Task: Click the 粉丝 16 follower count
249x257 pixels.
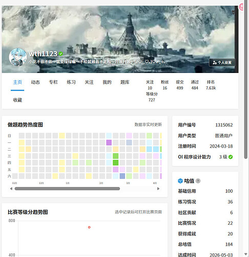Action: [x=165, y=85]
